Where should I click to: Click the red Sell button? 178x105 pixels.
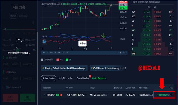[x=10, y=98]
